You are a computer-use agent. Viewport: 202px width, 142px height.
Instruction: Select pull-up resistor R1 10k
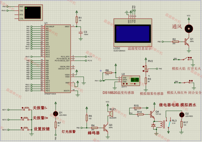77,20
